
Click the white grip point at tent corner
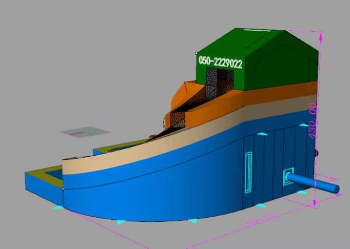pyautogui.click(x=196, y=53)
